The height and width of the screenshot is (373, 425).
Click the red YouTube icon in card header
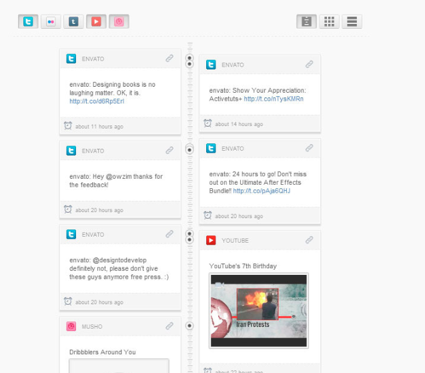click(211, 240)
